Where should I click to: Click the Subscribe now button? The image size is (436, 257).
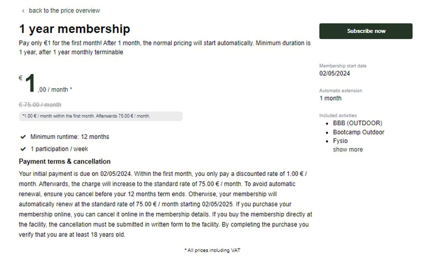366,31
